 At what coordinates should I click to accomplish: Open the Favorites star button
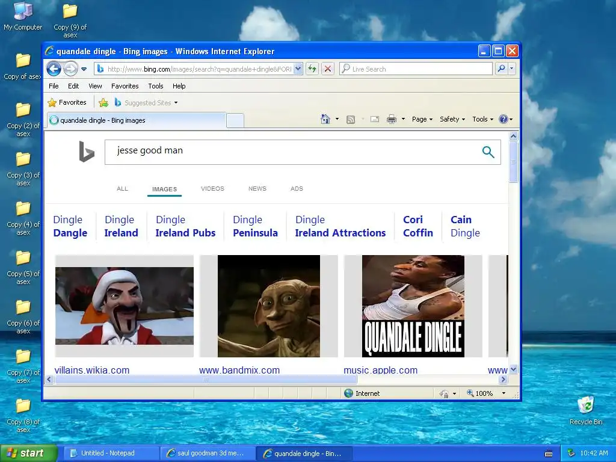click(x=67, y=102)
